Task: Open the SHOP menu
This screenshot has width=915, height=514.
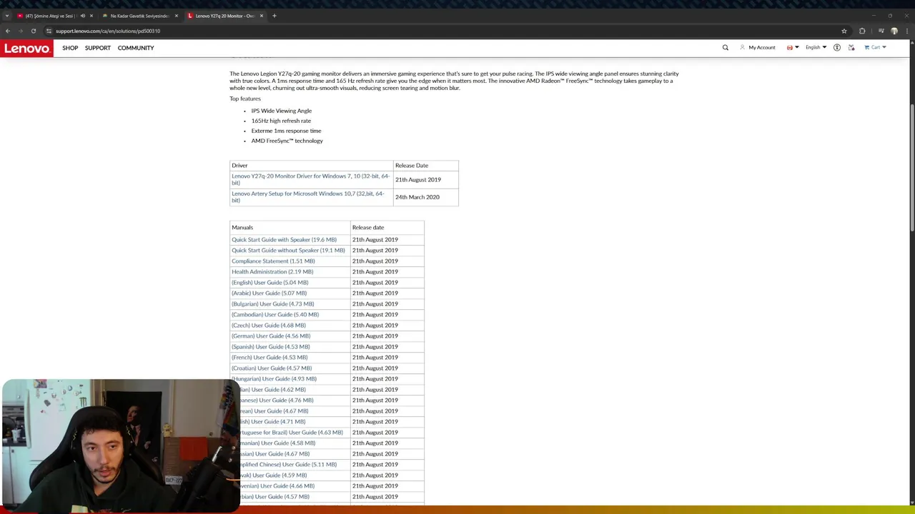Action: coord(70,48)
